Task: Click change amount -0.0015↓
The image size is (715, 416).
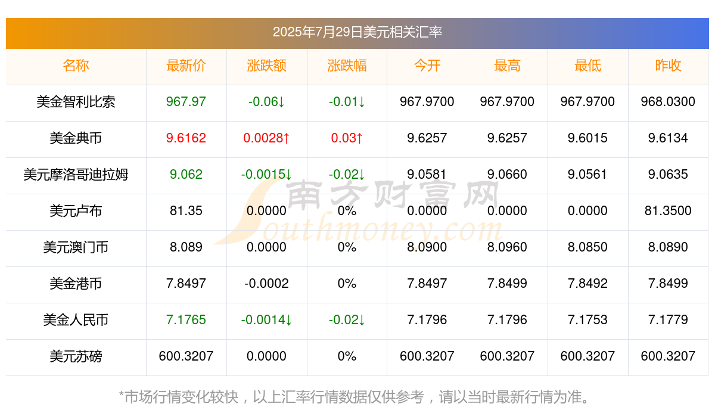Action: point(266,175)
